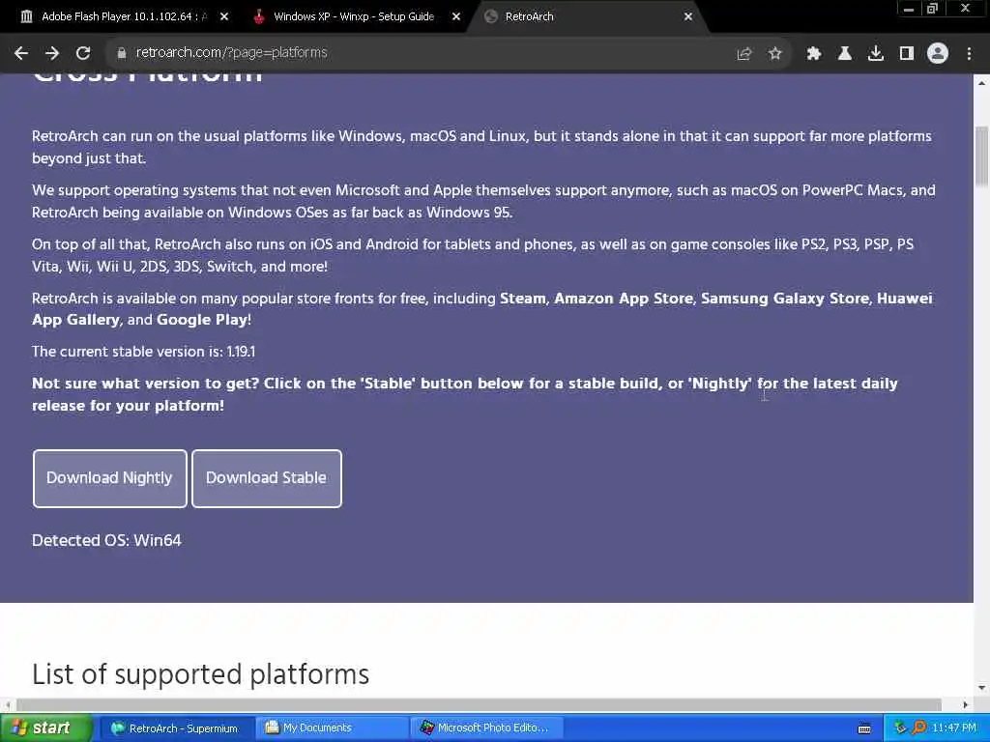Click the network tray icon
The height and width of the screenshot is (742, 990).
point(900,728)
